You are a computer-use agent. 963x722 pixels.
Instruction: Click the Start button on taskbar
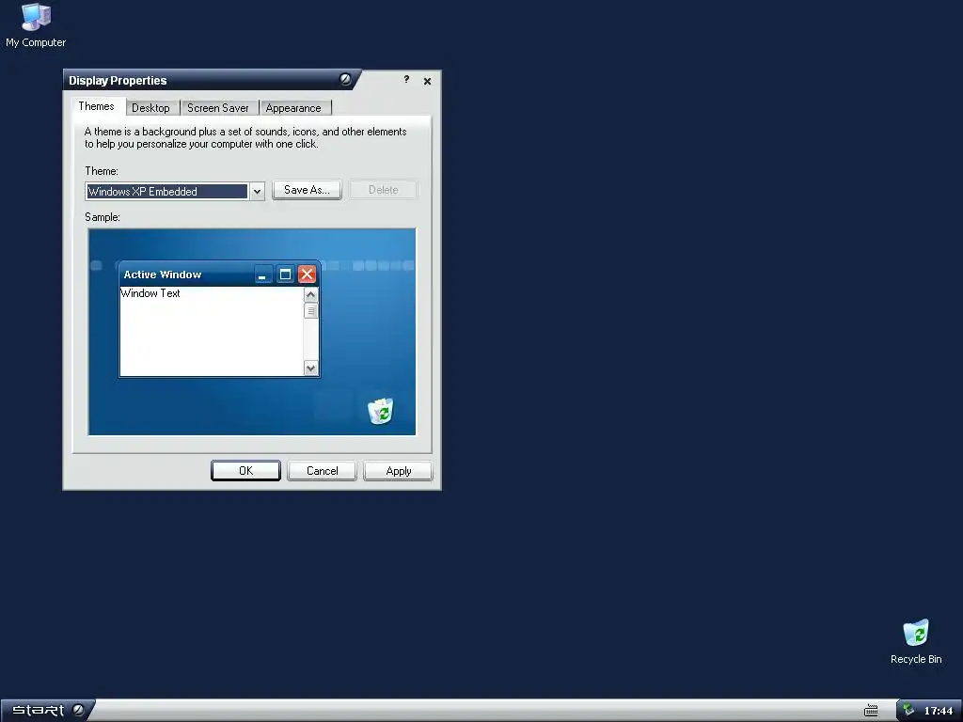[47, 711]
